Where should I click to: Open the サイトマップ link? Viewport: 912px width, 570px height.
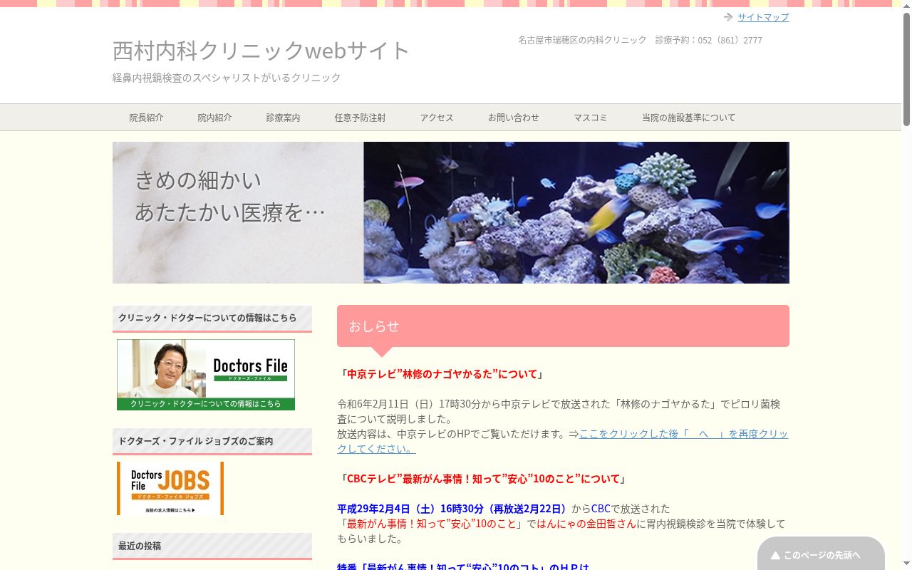point(763,17)
